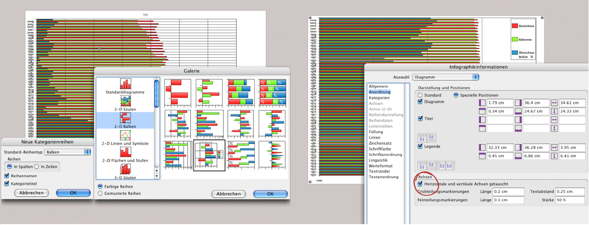Click the percent stacked bars chart thumbnail

(272, 92)
